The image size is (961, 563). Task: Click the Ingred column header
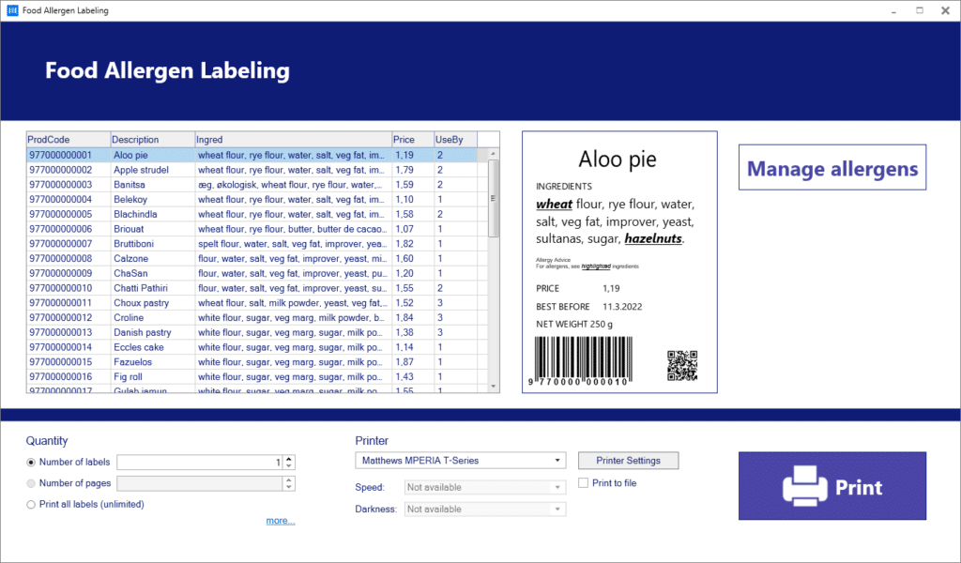[294, 140]
